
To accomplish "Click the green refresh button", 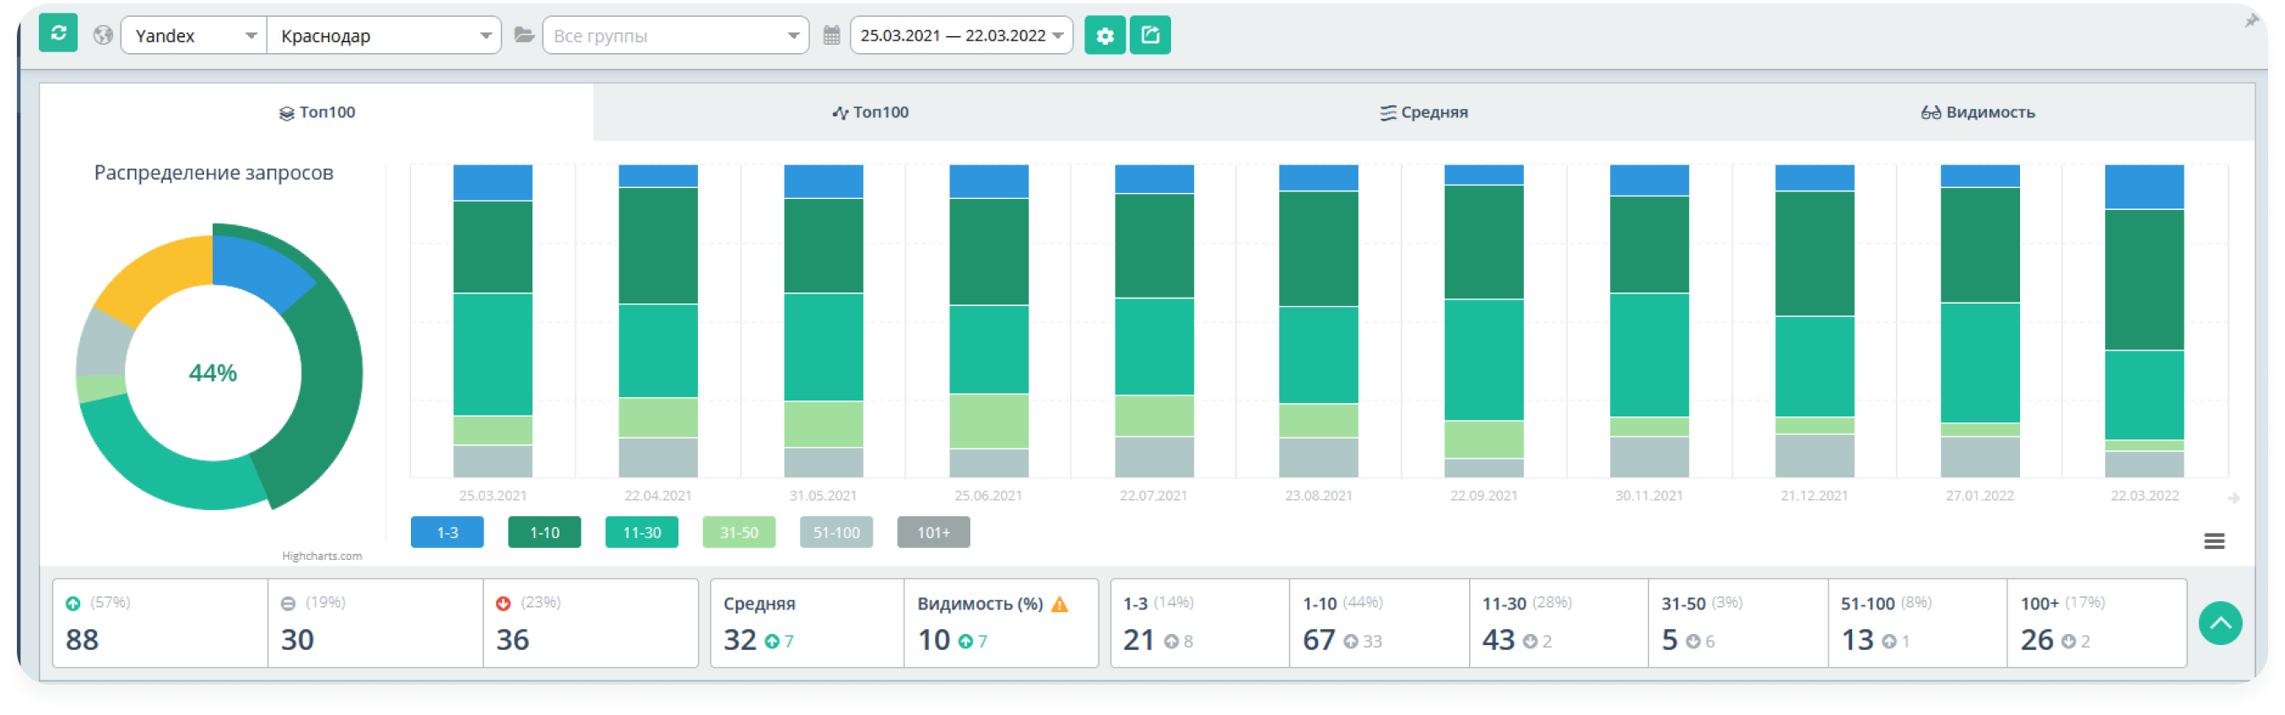I will (x=58, y=34).
